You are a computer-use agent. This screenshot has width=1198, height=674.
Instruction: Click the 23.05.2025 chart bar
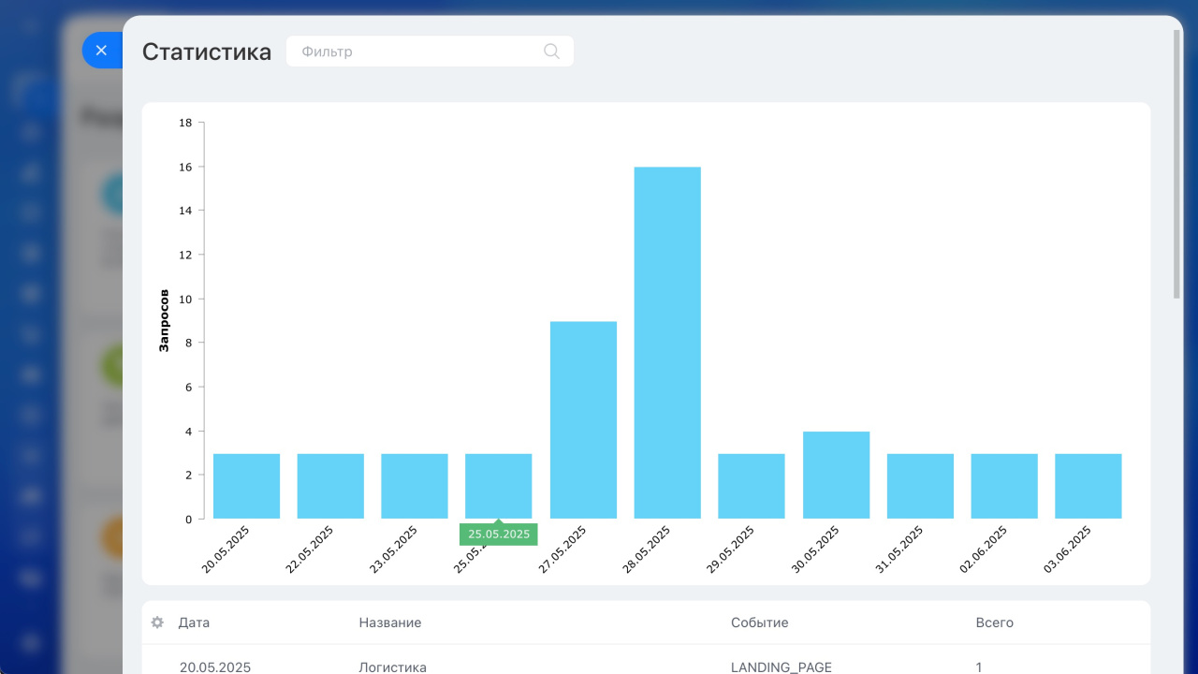(x=415, y=486)
